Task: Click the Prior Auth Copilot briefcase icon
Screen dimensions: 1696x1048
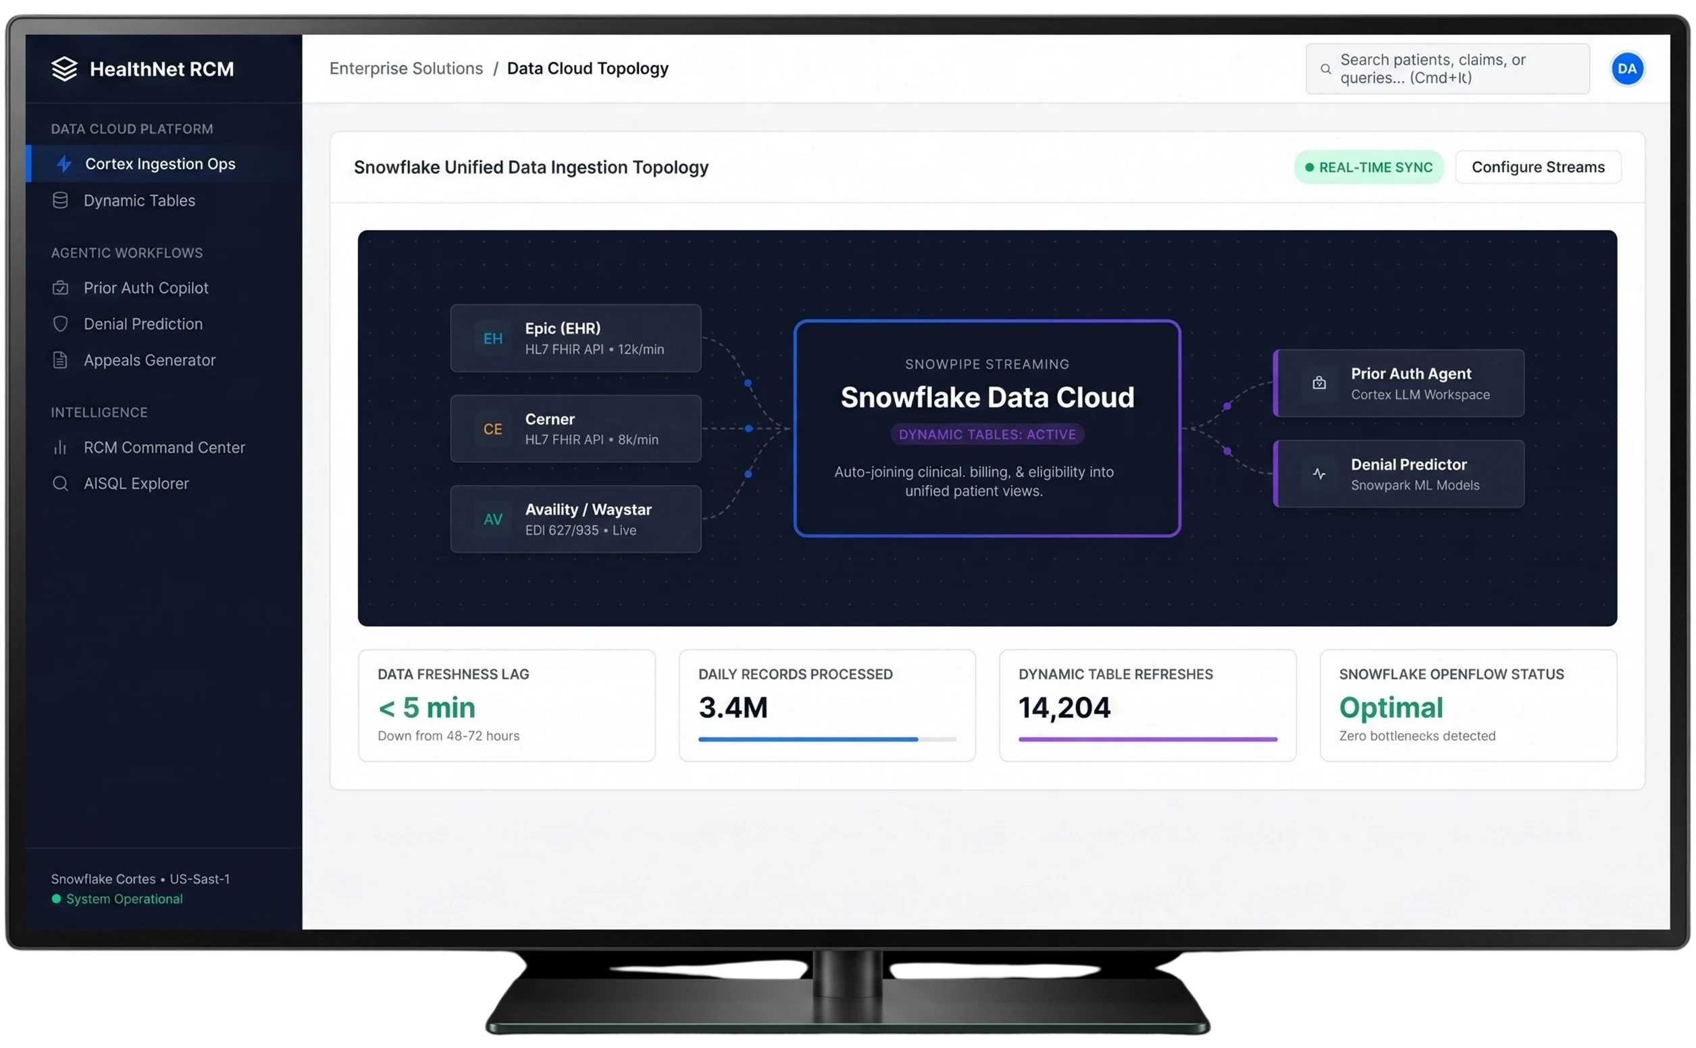Action: click(x=60, y=287)
